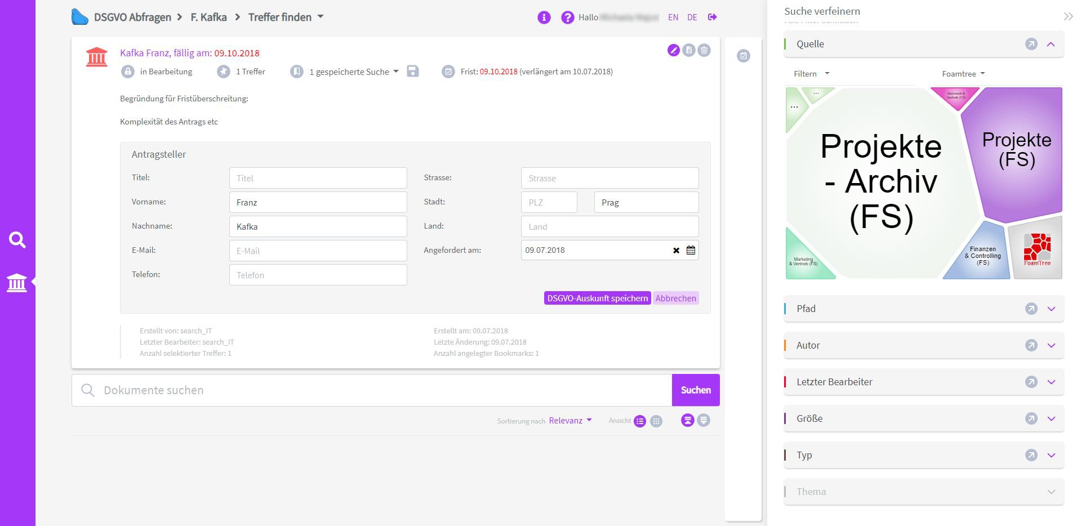This screenshot has height=526, width=1081.
Task: Click the trash delete icon
Action: click(x=704, y=51)
